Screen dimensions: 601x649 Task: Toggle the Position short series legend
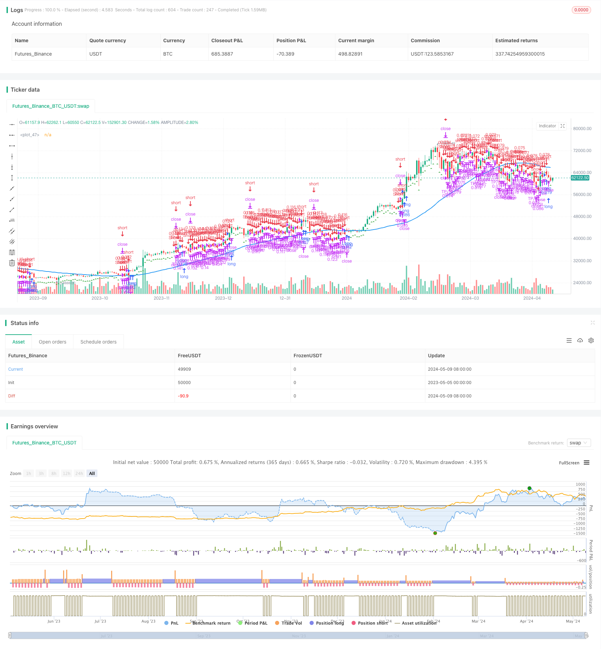[x=370, y=623]
